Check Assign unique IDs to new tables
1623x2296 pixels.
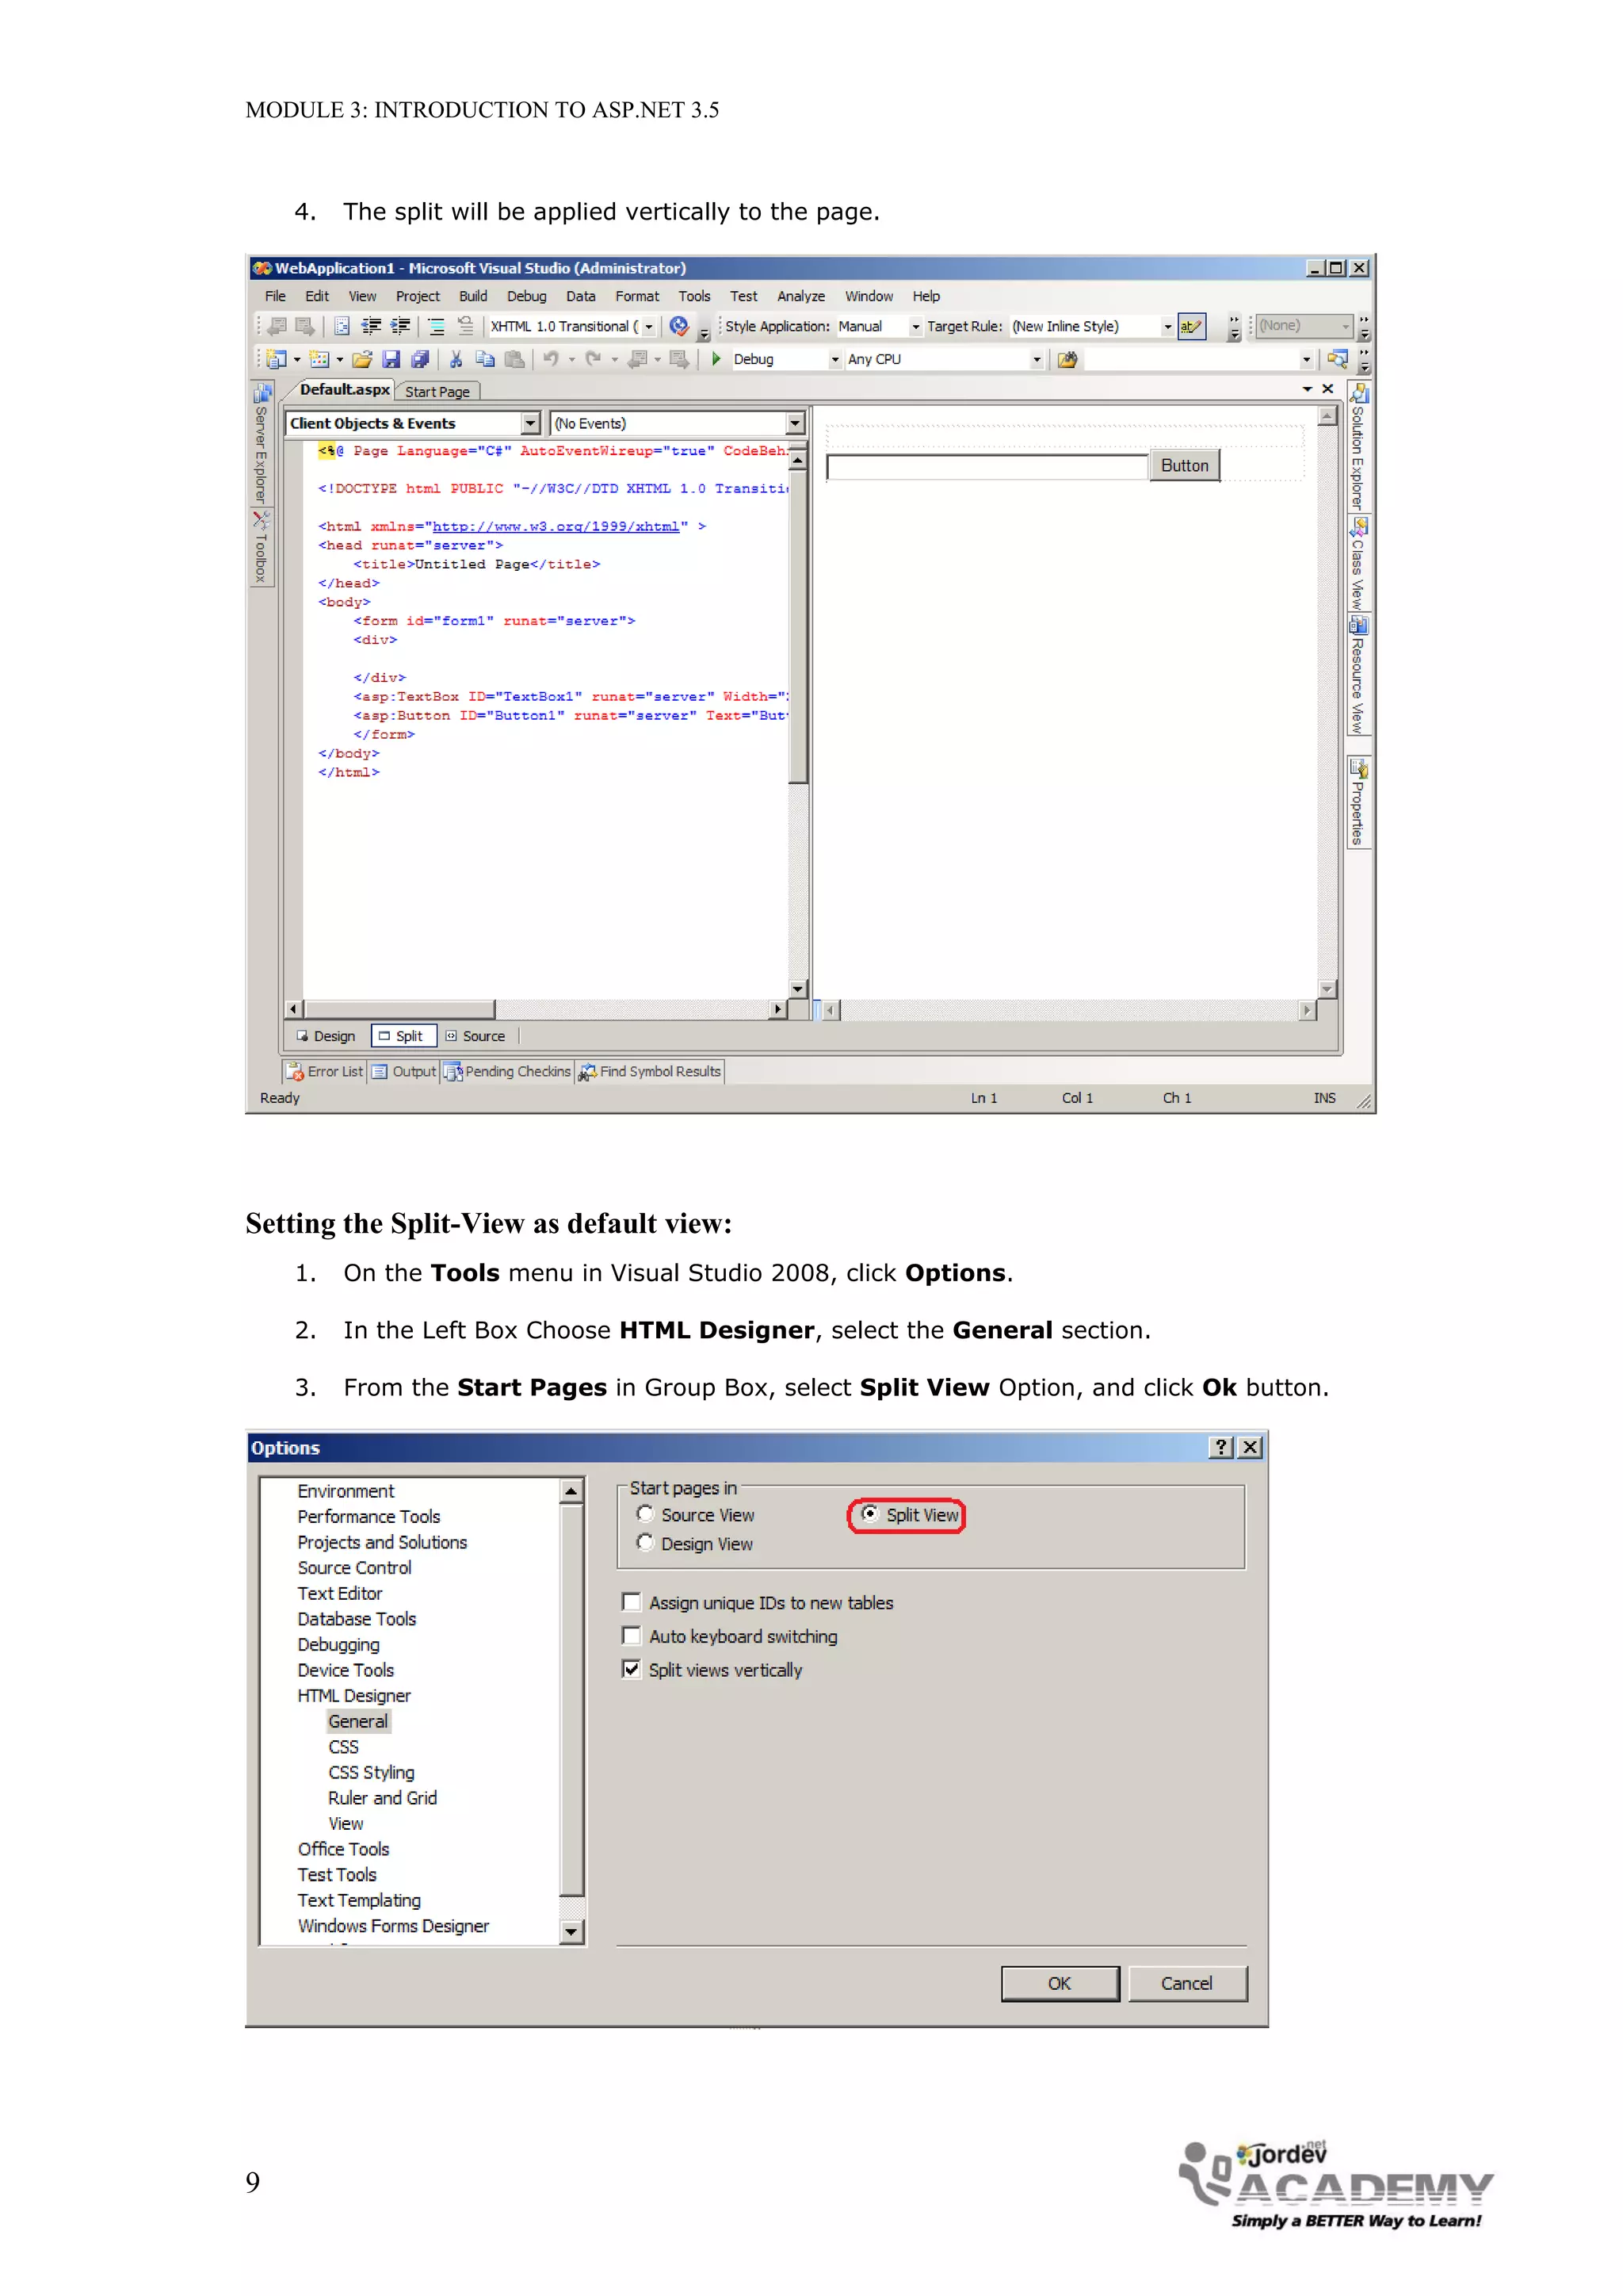point(632,1602)
